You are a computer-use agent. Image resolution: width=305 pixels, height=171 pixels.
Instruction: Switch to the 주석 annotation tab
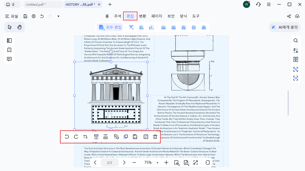[117, 16]
